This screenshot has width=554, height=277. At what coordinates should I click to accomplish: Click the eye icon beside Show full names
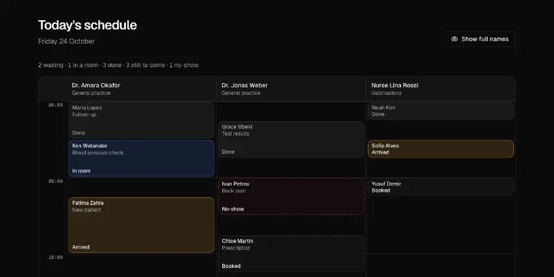(x=454, y=39)
